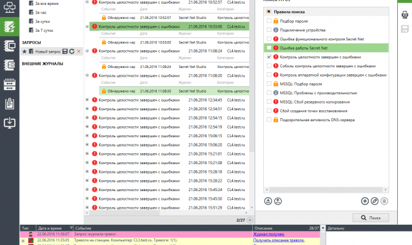Select the Новый запрос query entry

click(x=48, y=51)
